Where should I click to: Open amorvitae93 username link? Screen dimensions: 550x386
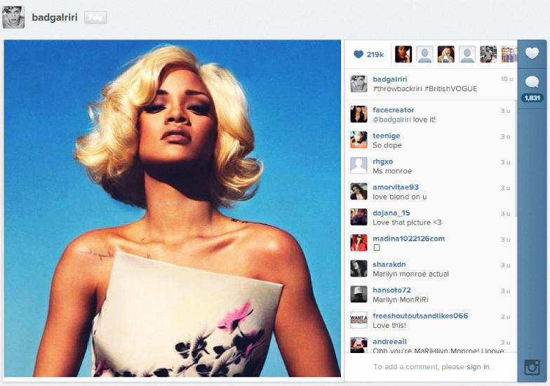click(x=396, y=187)
